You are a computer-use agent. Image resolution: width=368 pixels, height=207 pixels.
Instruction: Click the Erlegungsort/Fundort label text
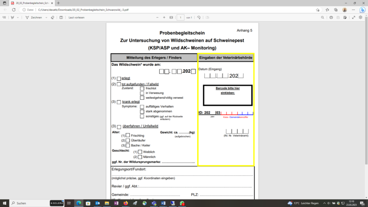129,169
